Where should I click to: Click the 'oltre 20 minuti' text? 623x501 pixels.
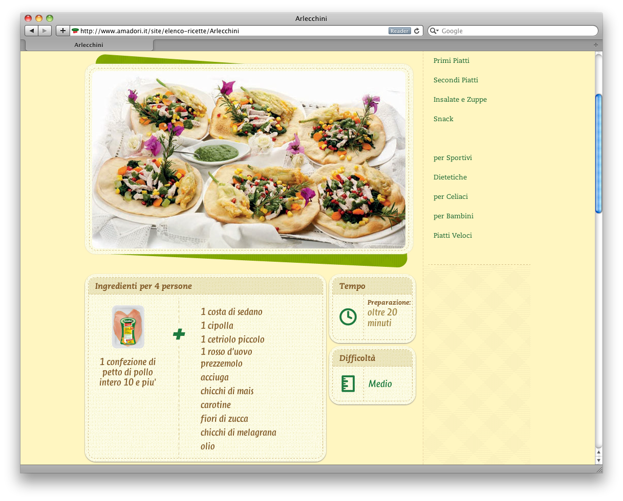pos(382,318)
